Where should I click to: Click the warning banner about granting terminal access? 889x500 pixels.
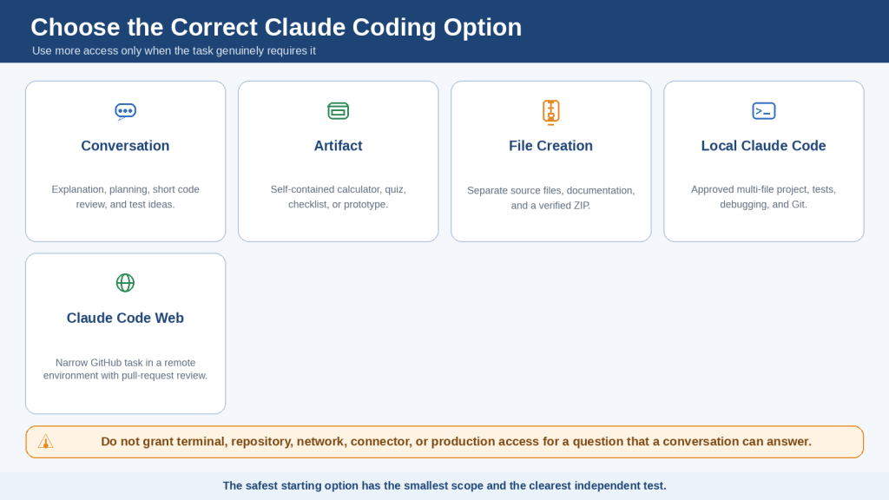point(444,442)
